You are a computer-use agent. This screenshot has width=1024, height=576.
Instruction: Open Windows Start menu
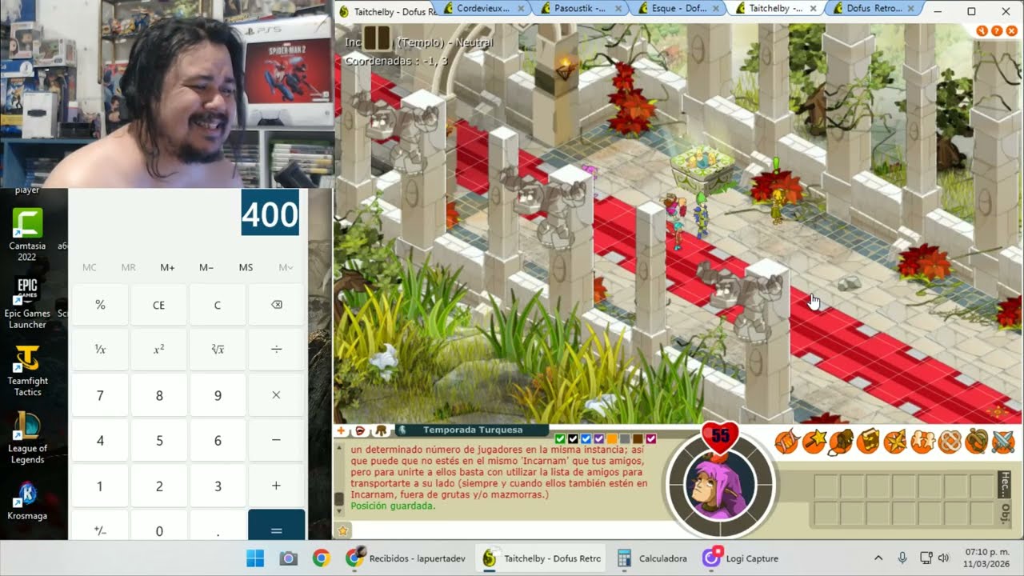point(254,558)
